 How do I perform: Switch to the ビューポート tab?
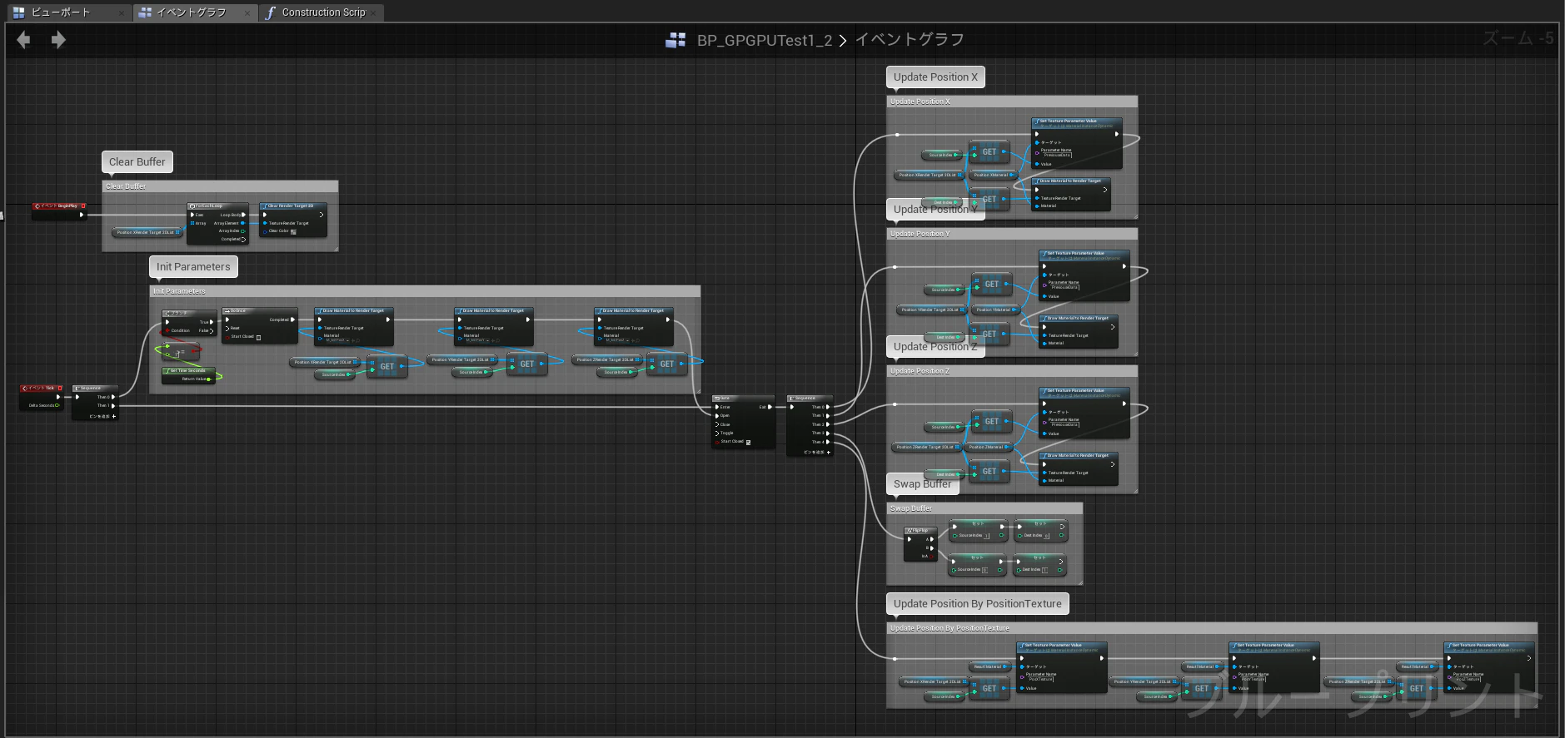60,12
